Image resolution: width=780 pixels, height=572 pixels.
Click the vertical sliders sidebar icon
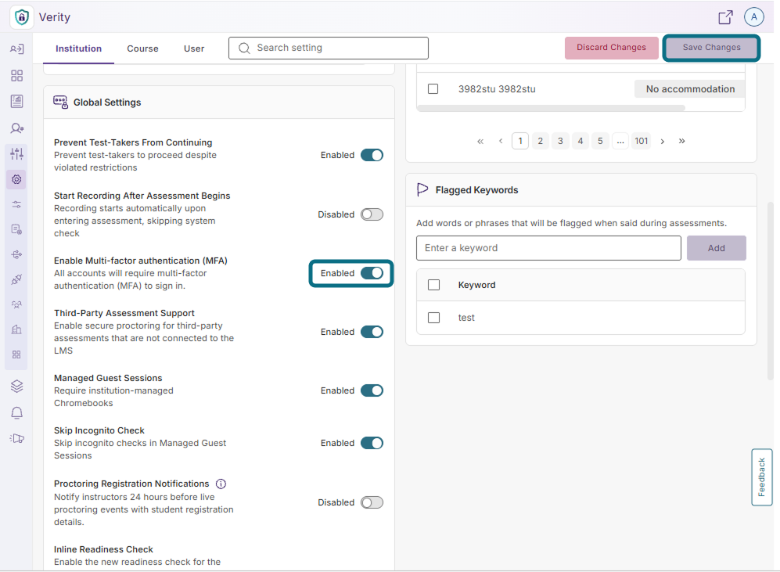point(16,153)
